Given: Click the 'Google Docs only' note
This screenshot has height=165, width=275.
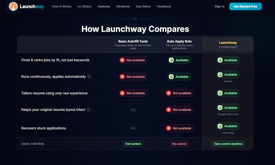Looking at the screenshot, I should [228, 114].
